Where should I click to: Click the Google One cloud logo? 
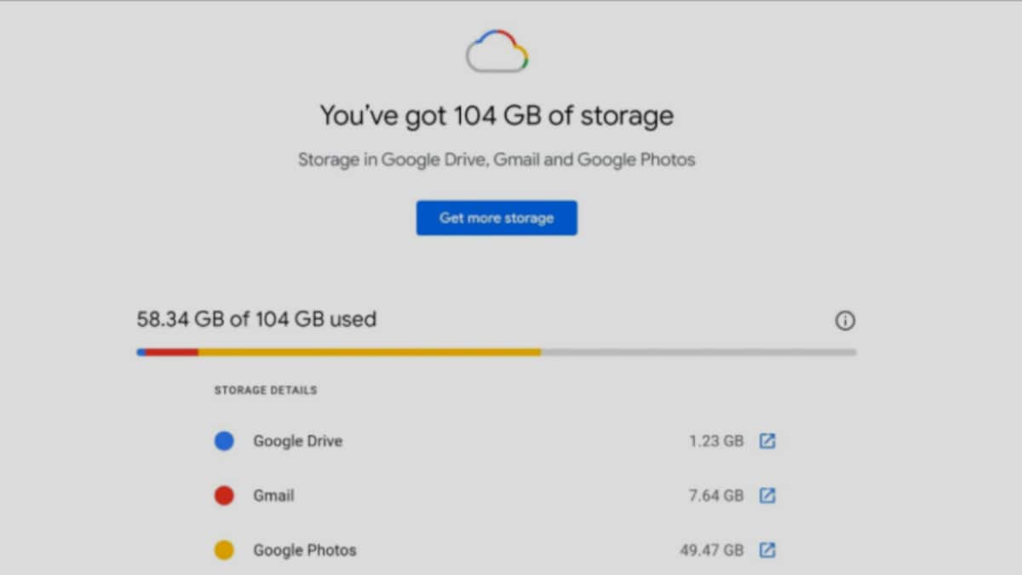[497, 51]
